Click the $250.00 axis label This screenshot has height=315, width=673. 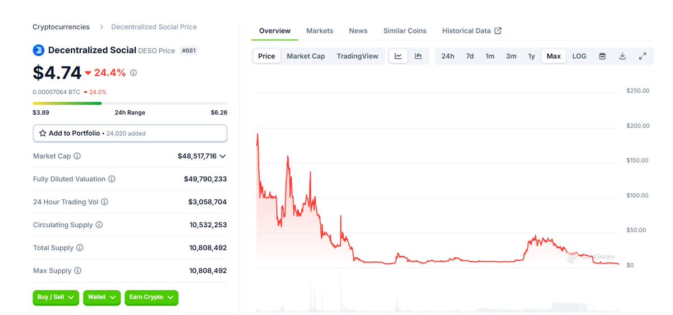pos(638,91)
